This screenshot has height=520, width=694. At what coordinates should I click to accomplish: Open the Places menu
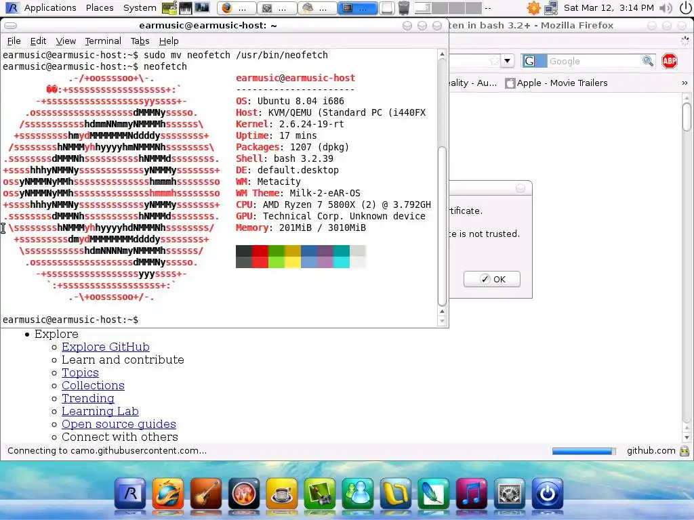click(100, 7)
